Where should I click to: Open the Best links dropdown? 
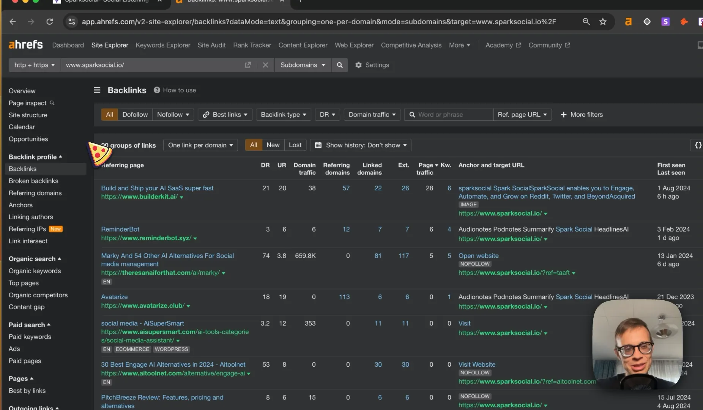tap(225, 115)
